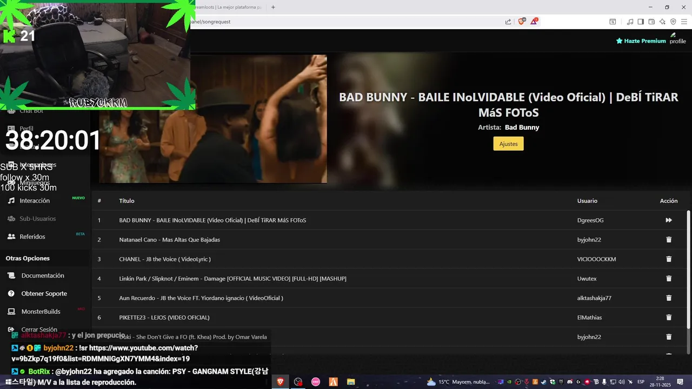Screen dimensions: 692x389
Task: Select the Linkin Park / Slipknot / Eminem title
Action: (232, 278)
